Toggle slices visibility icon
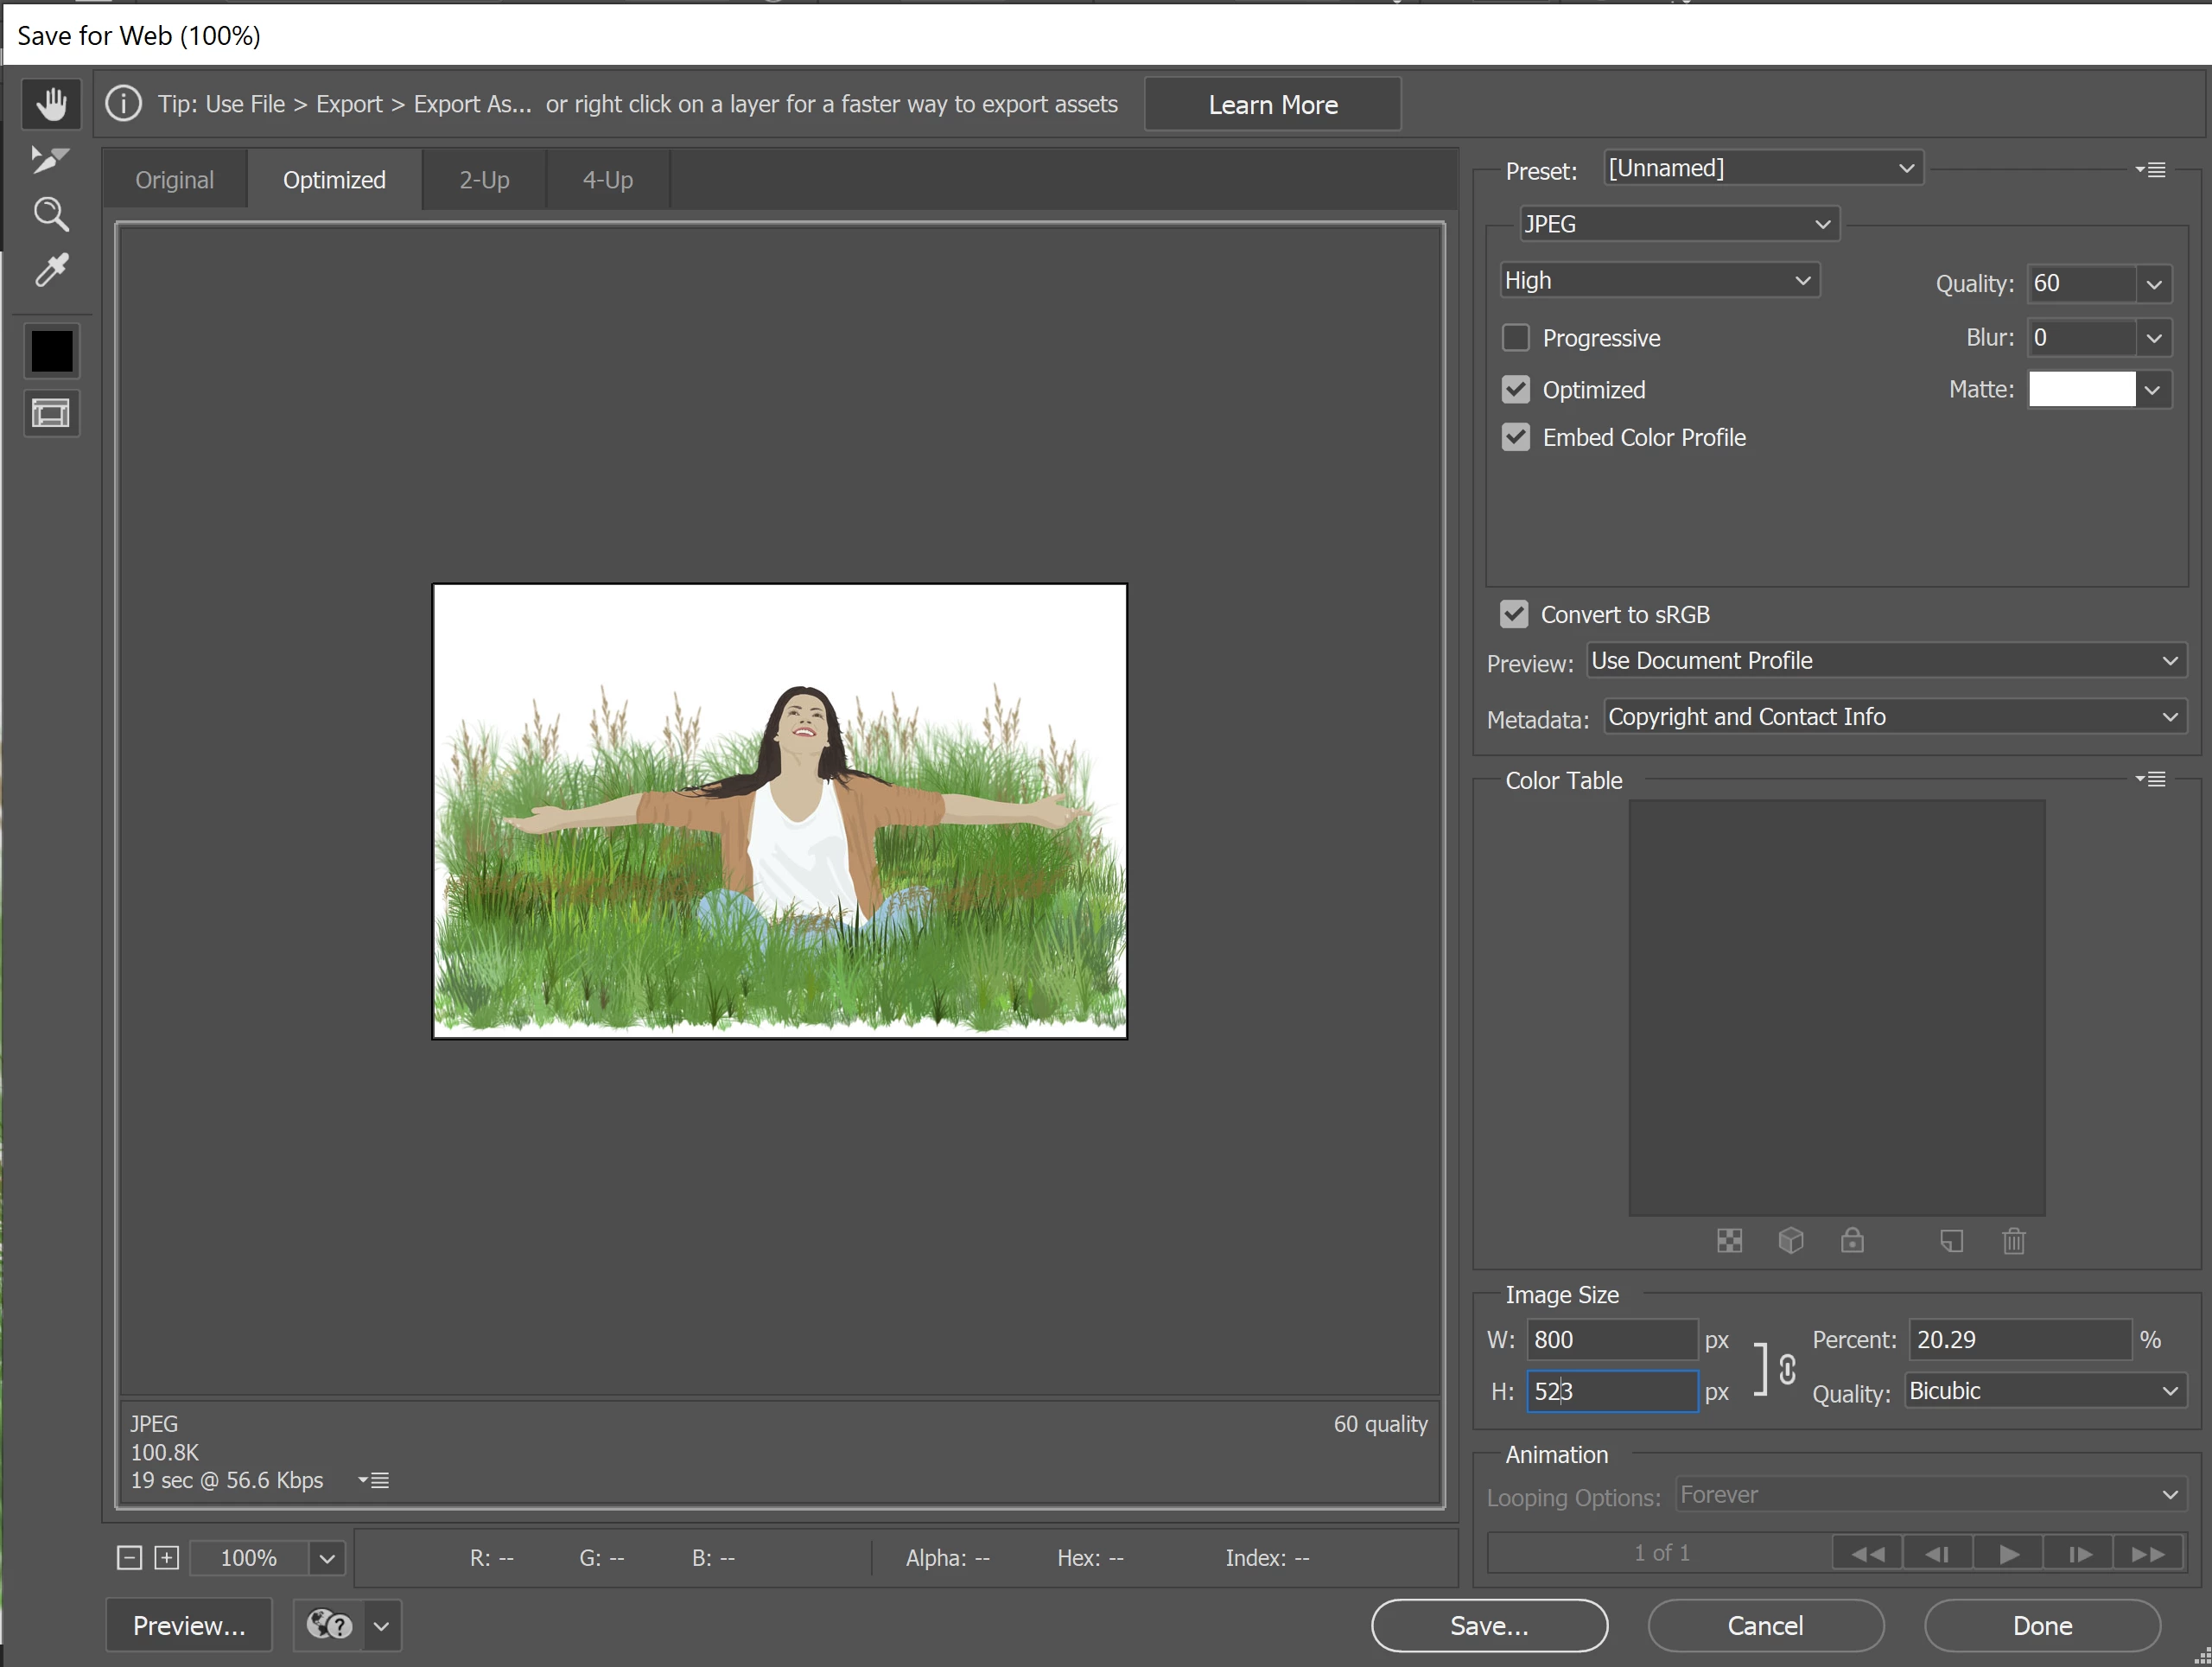This screenshot has width=2212, height=1667. click(x=51, y=413)
